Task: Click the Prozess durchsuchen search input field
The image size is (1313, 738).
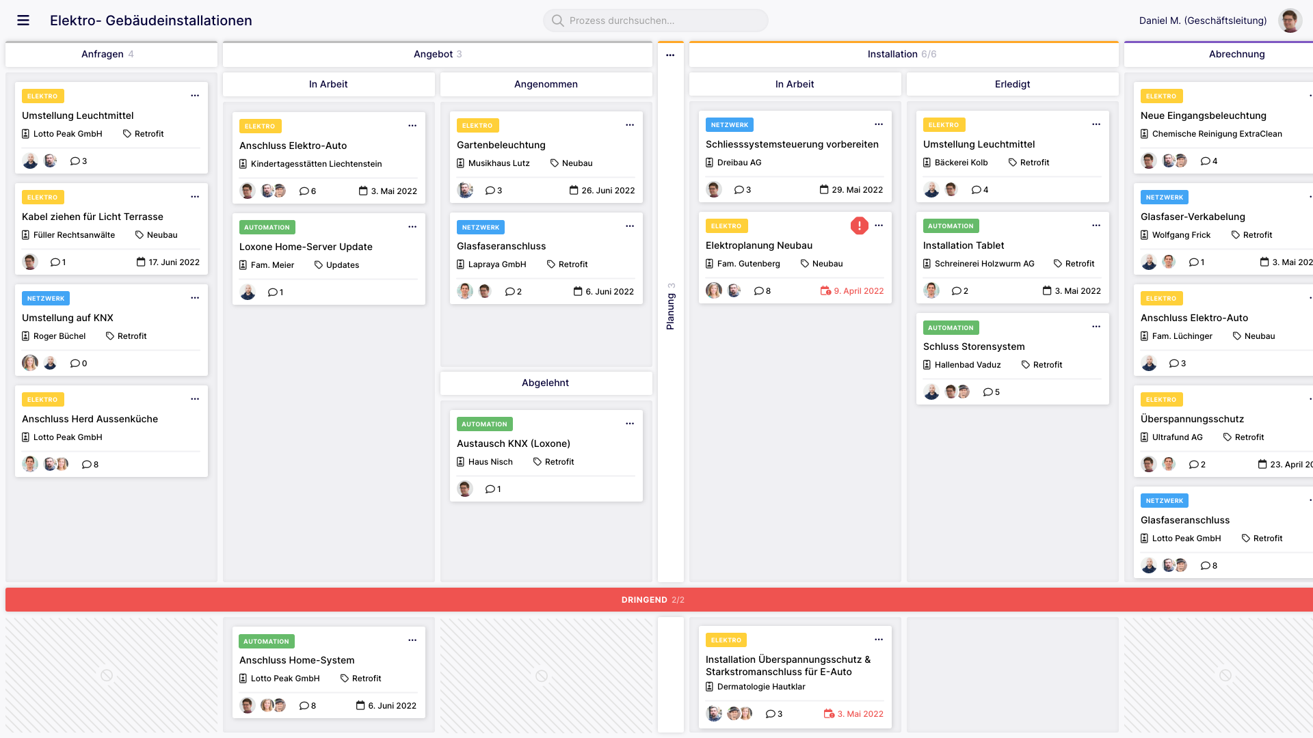Action: pos(656,20)
